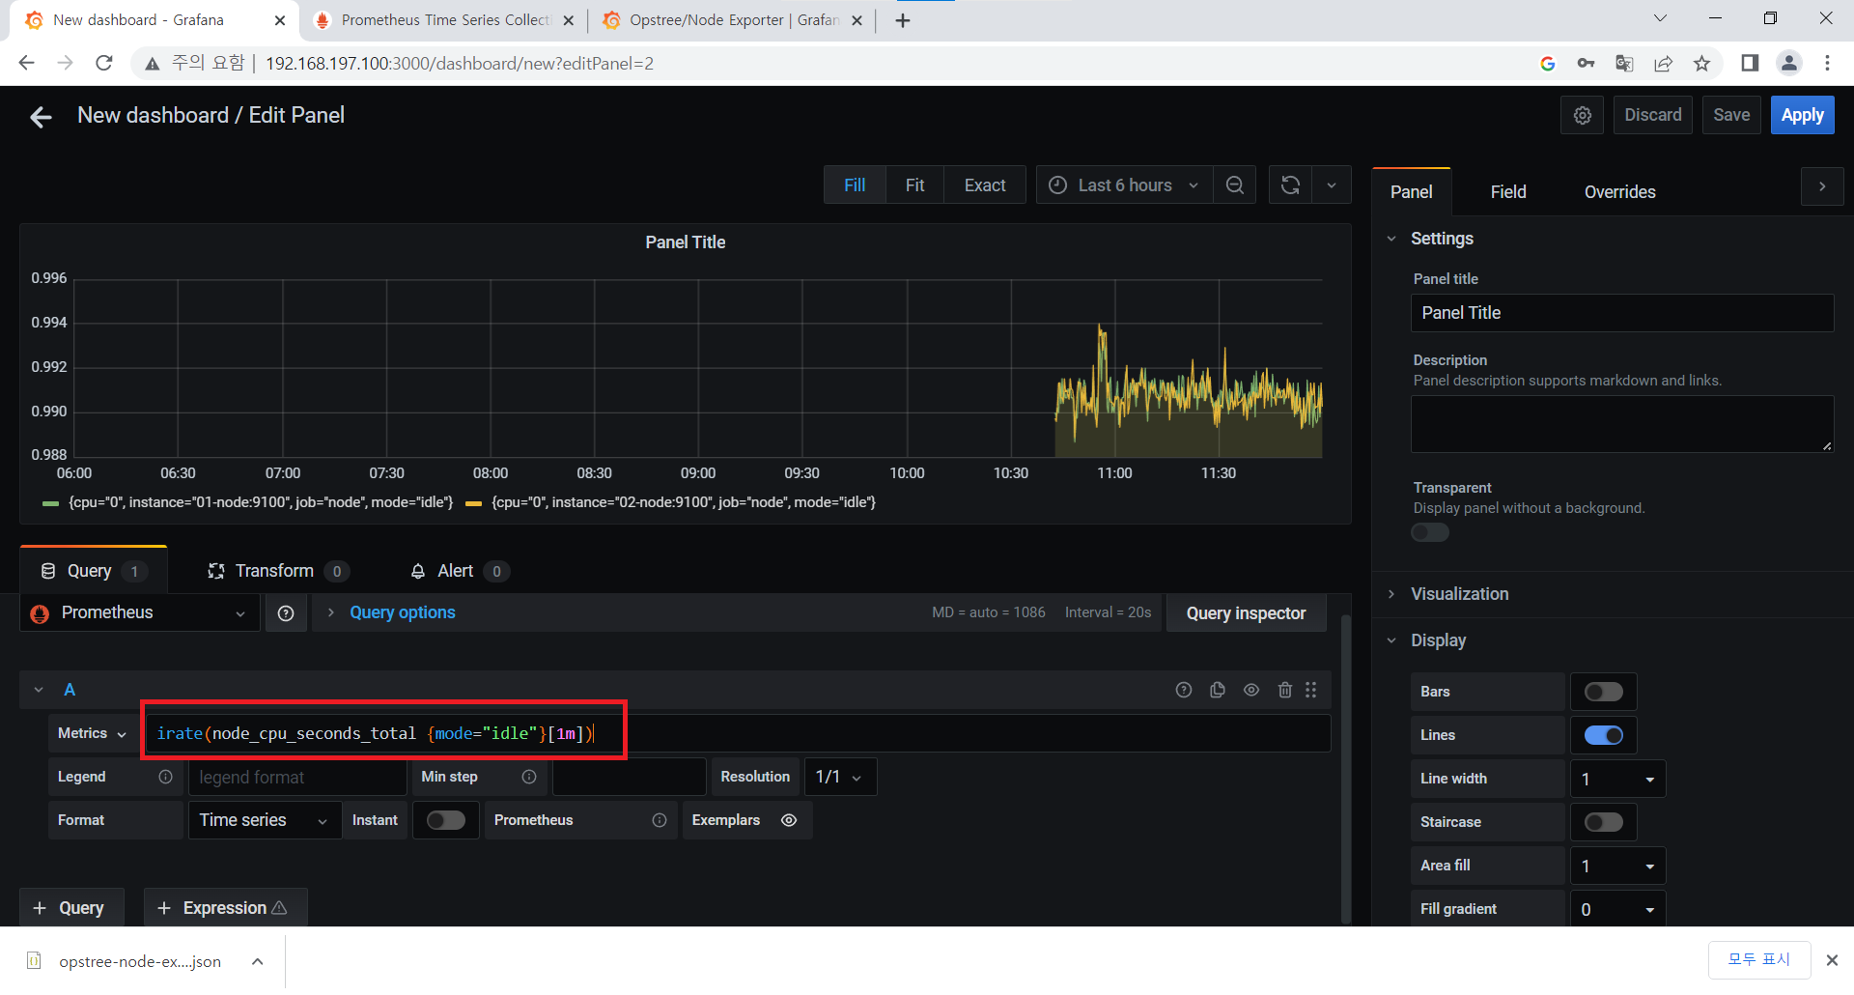The image size is (1854, 995).
Task: Collapse the Settings section
Action: (1442, 239)
